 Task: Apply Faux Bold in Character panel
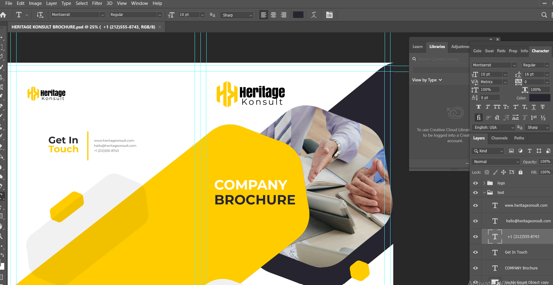point(479,107)
